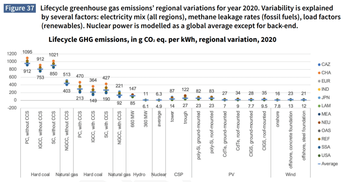Click the CSP category group label
This screenshot has width=346, height=182.
click(x=179, y=175)
